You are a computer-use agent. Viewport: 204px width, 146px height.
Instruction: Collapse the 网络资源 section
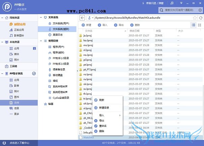(x=2, y=18)
